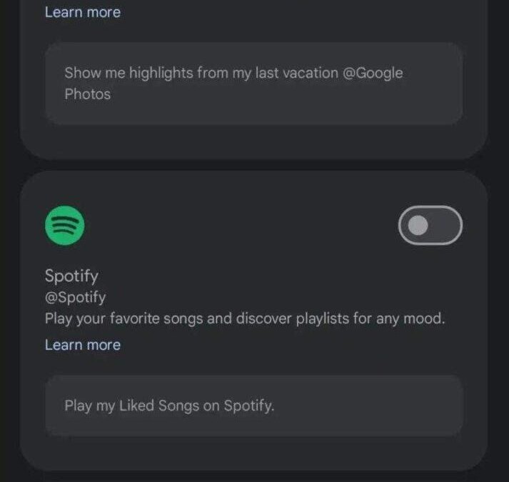Open the Learn more link under Spotify

pyautogui.click(x=82, y=345)
